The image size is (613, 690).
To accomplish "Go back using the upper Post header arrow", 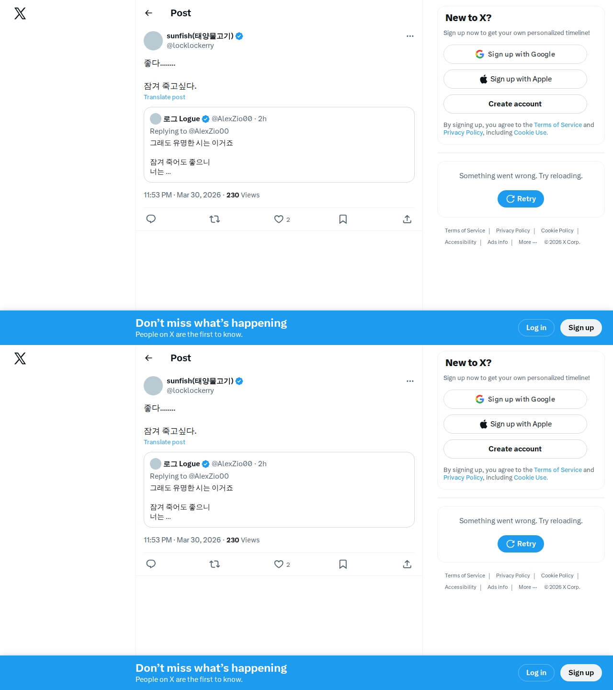I will click(x=149, y=13).
